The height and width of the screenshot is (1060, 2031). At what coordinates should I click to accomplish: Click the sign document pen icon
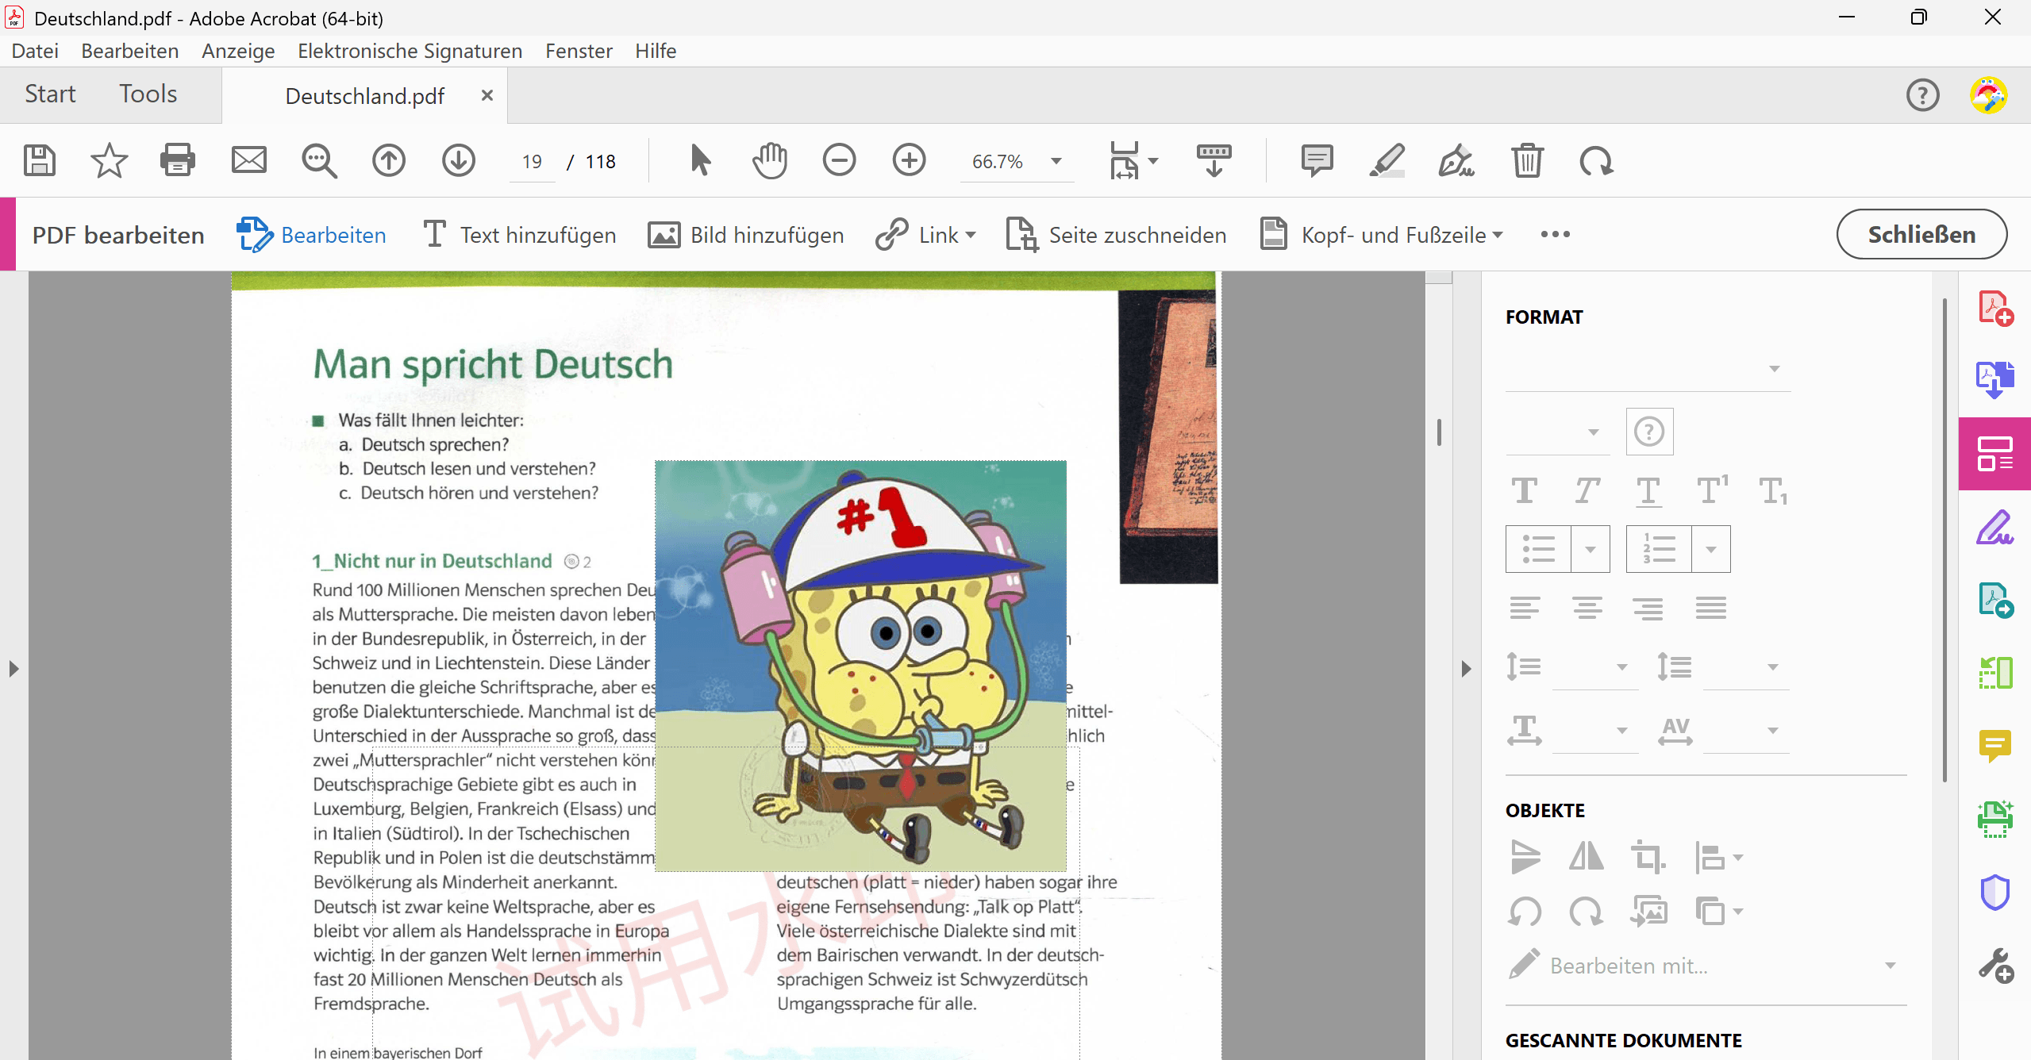click(x=1456, y=161)
